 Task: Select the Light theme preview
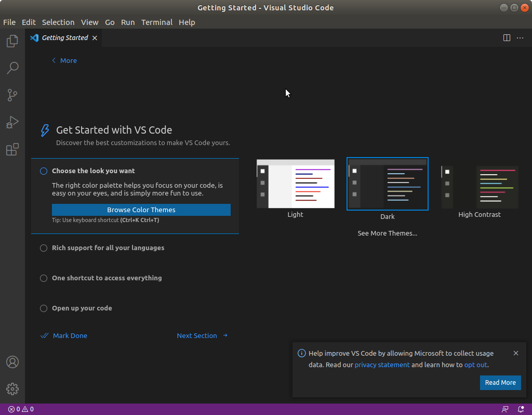[x=296, y=184]
